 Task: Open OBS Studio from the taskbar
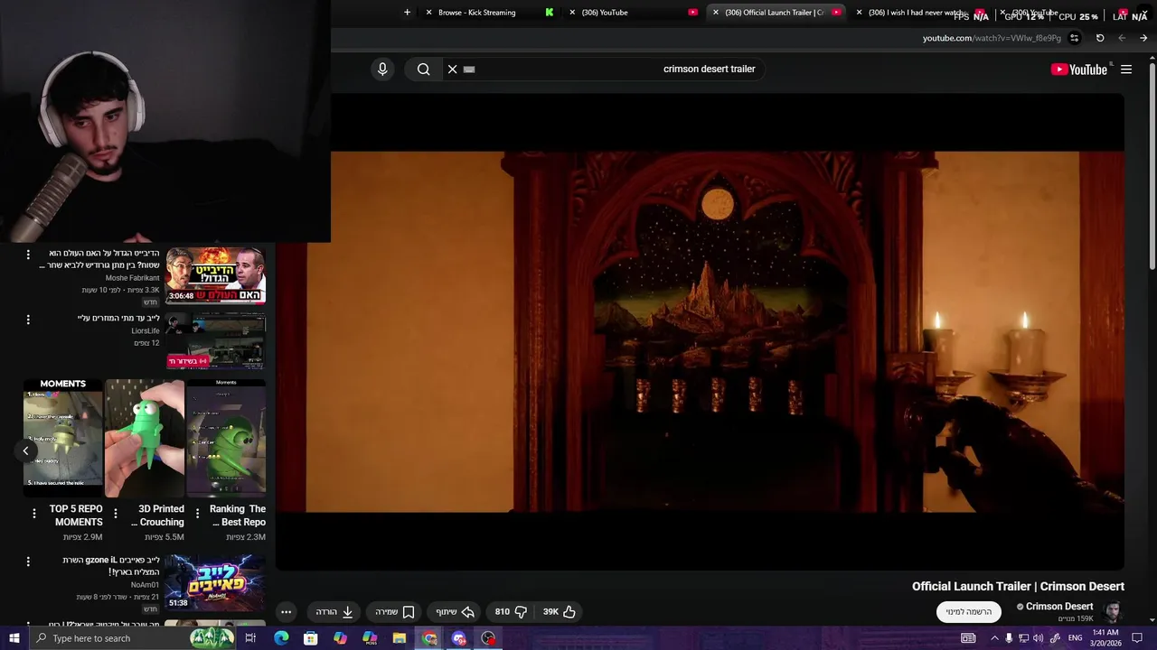point(489,638)
